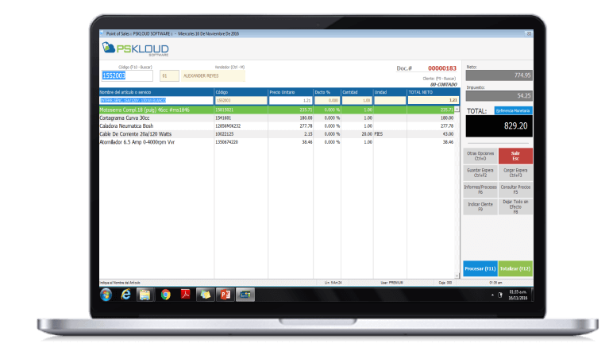
Task: Select the Motosierra Compl.18 row
Action: [x=276, y=110]
